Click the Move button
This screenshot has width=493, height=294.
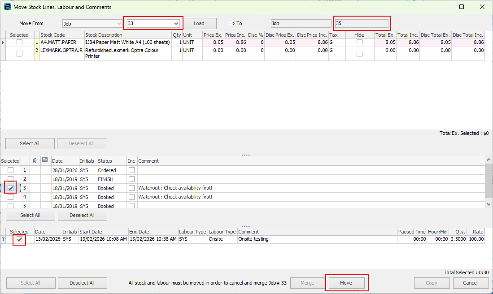click(346, 283)
